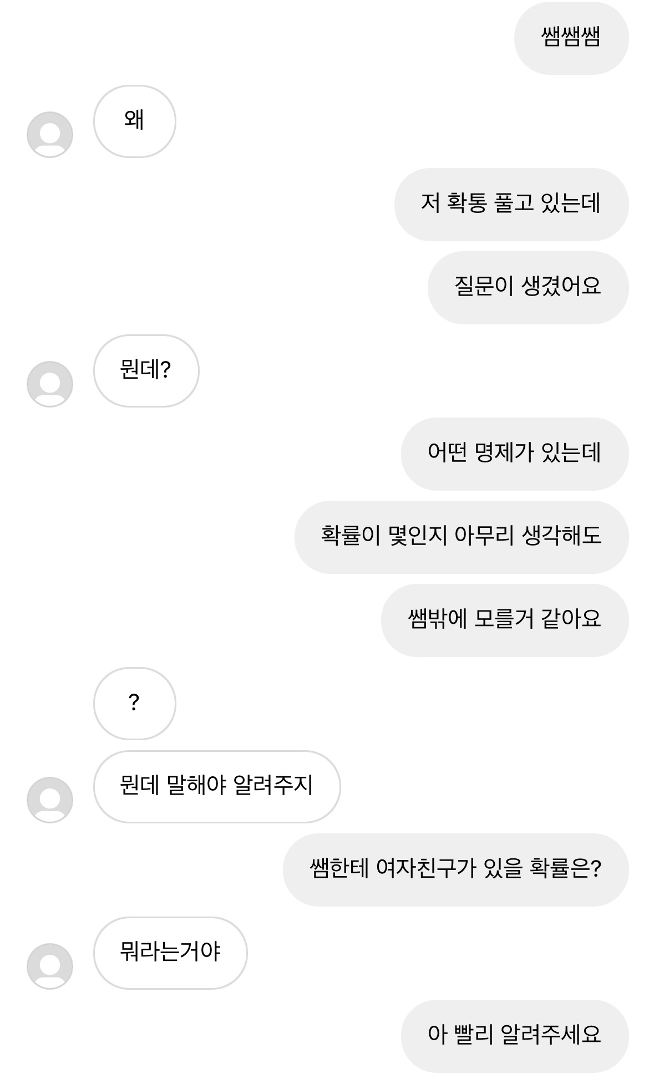Select the very first sent message at top
The width and height of the screenshot is (649, 1079).
pyautogui.click(x=571, y=38)
